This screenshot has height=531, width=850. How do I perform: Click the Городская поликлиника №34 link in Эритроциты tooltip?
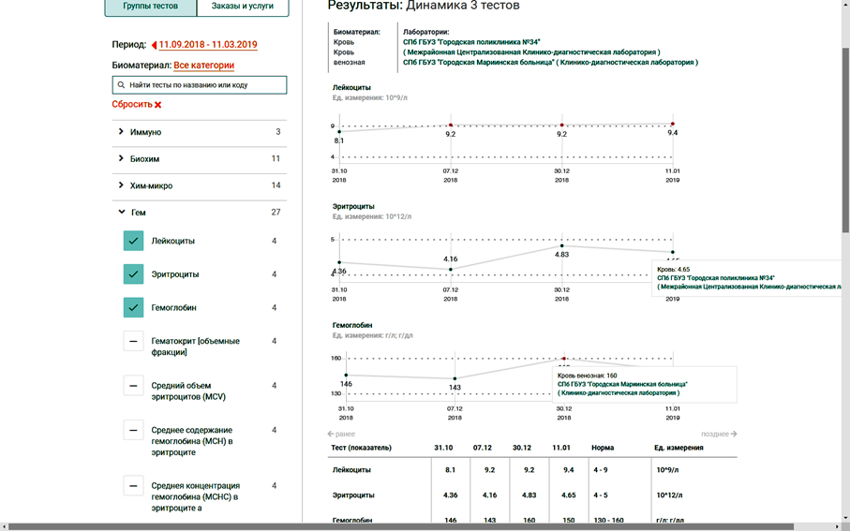click(716, 278)
